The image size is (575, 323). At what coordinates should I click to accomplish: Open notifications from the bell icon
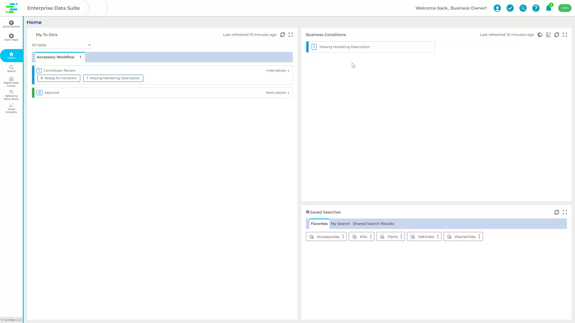tap(549, 8)
